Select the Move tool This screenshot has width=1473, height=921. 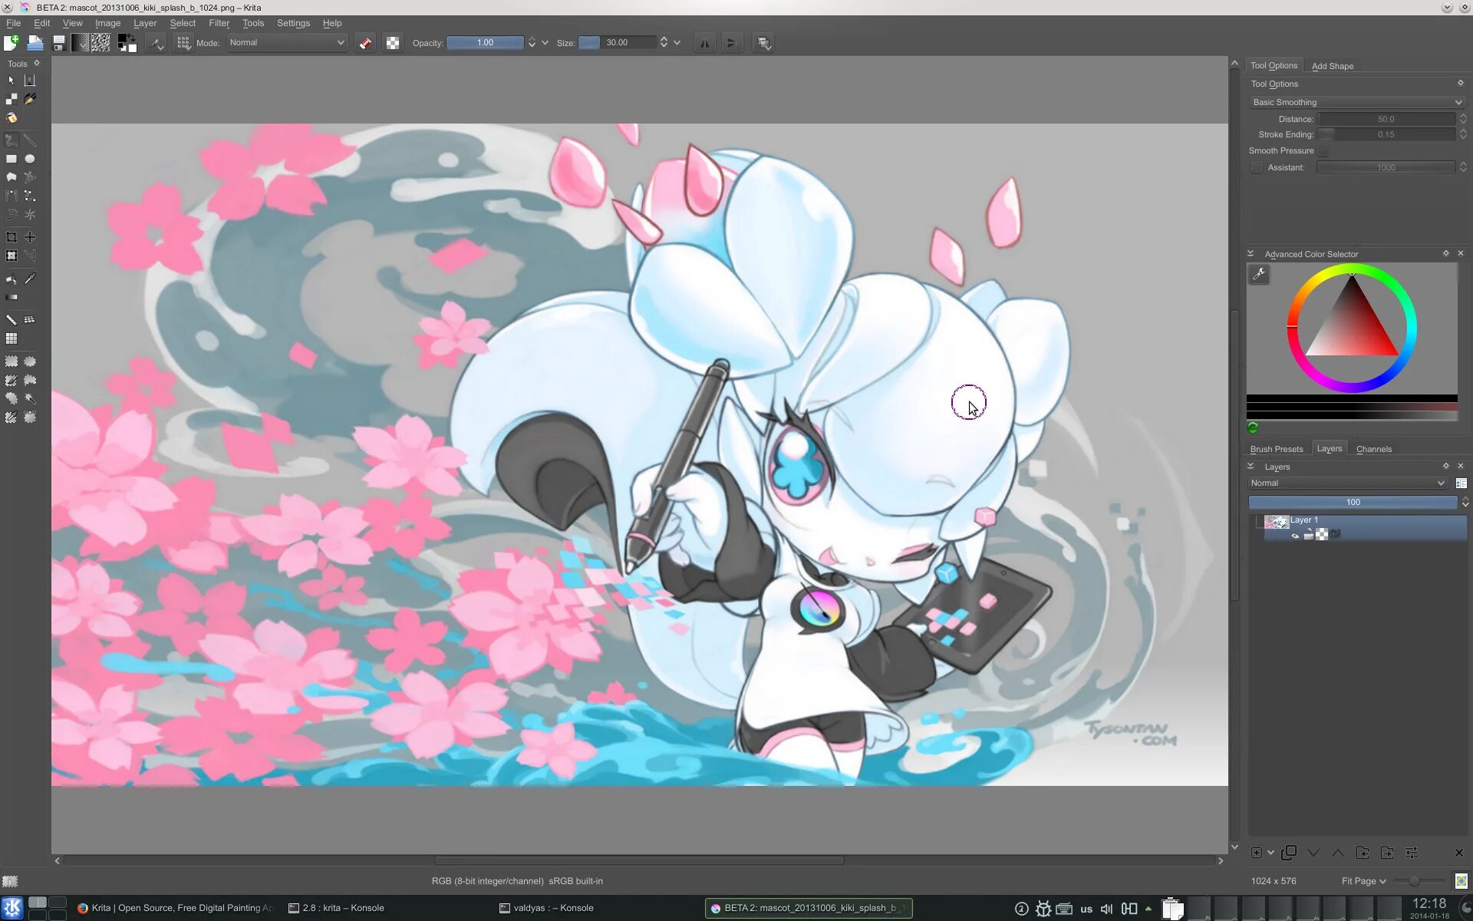pyautogui.click(x=30, y=238)
